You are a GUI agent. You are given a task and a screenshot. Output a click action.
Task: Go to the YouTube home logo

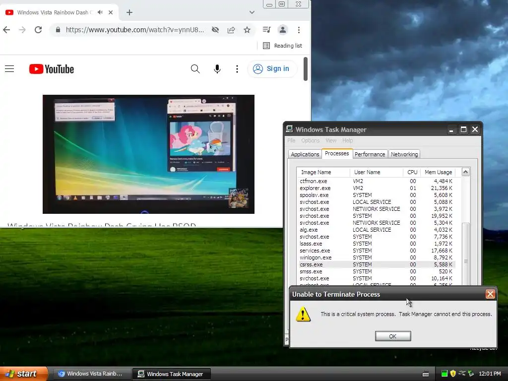(x=52, y=69)
